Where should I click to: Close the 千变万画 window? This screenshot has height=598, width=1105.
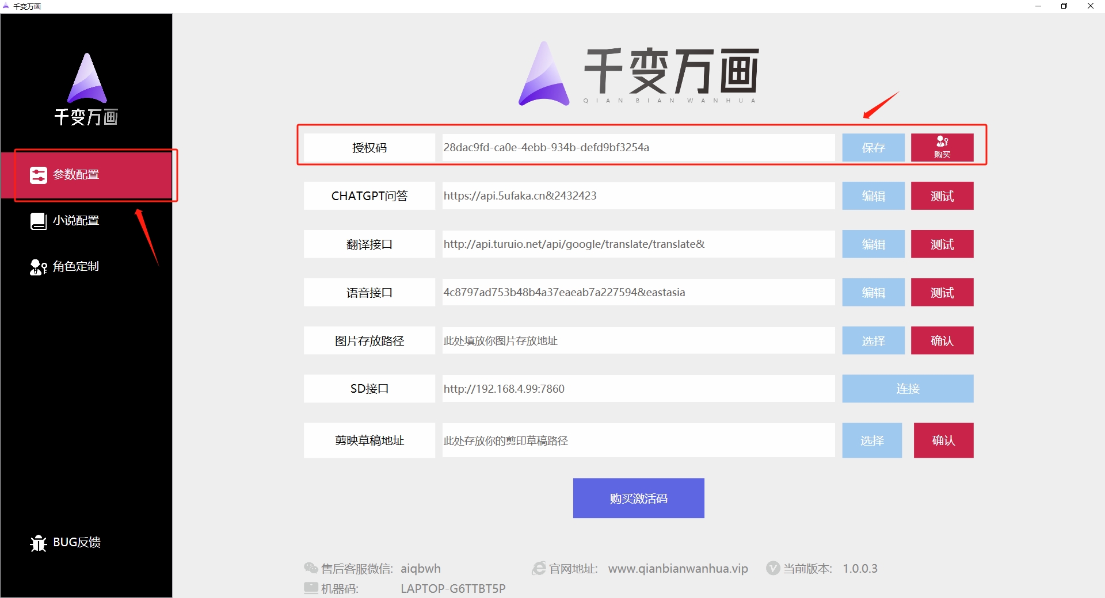tap(1091, 6)
